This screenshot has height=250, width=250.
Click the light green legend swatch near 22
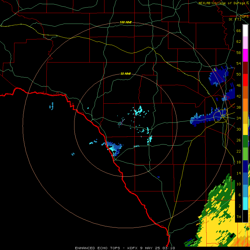click(245, 154)
